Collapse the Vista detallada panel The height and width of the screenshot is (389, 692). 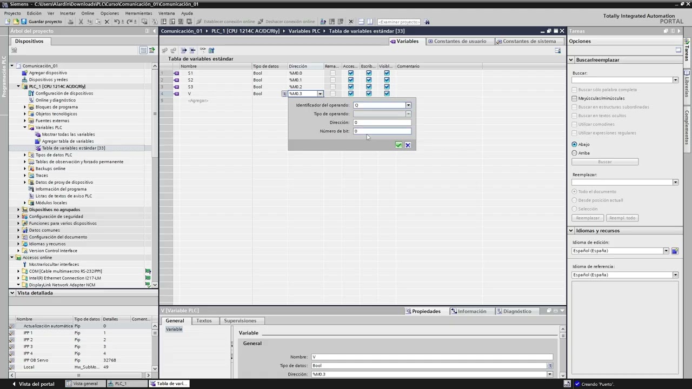(12, 293)
